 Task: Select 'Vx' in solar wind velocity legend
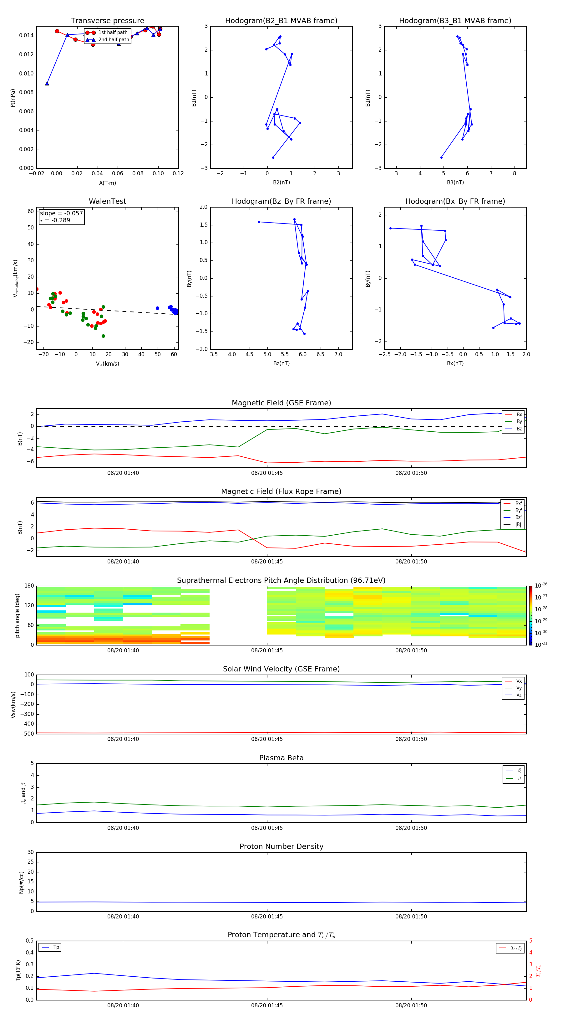pos(513,681)
